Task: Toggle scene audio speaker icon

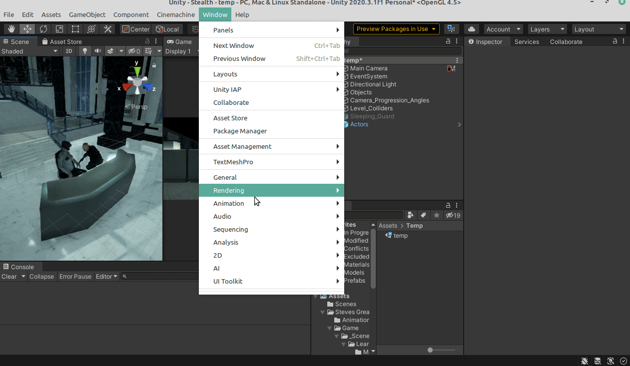Action: pos(98,51)
